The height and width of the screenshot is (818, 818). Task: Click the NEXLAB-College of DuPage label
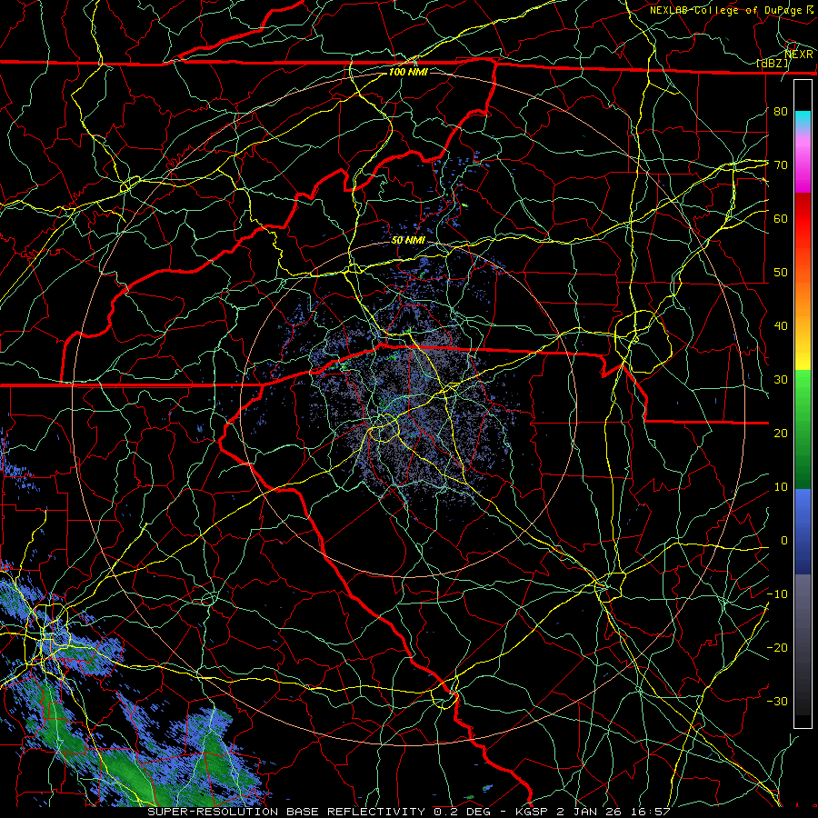coord(725,10)
